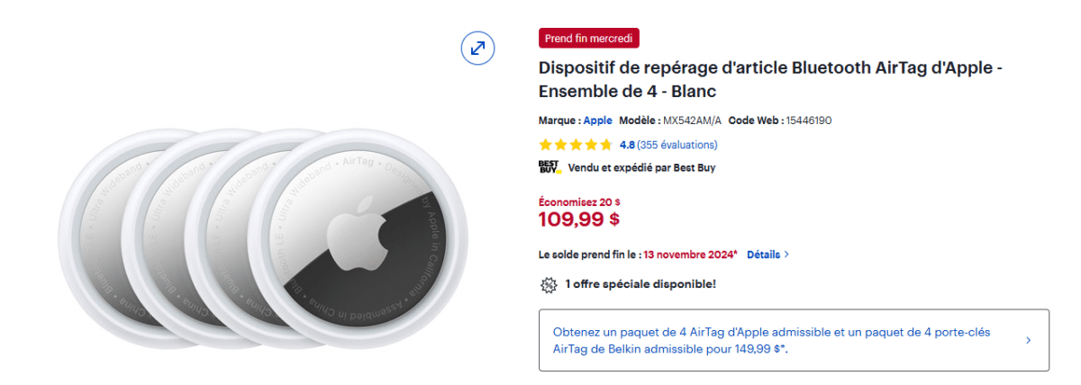Screen dimensions: 1081x385
Task: Click the 109,99 $ sale price
Action: pos(578,219)
